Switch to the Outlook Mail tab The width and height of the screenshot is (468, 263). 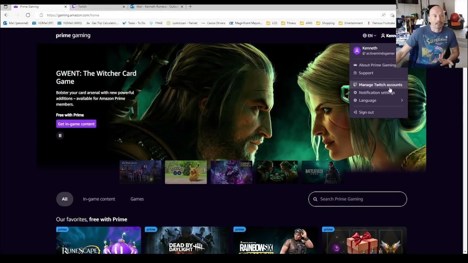pyautogui.click(x=157, y=7)
